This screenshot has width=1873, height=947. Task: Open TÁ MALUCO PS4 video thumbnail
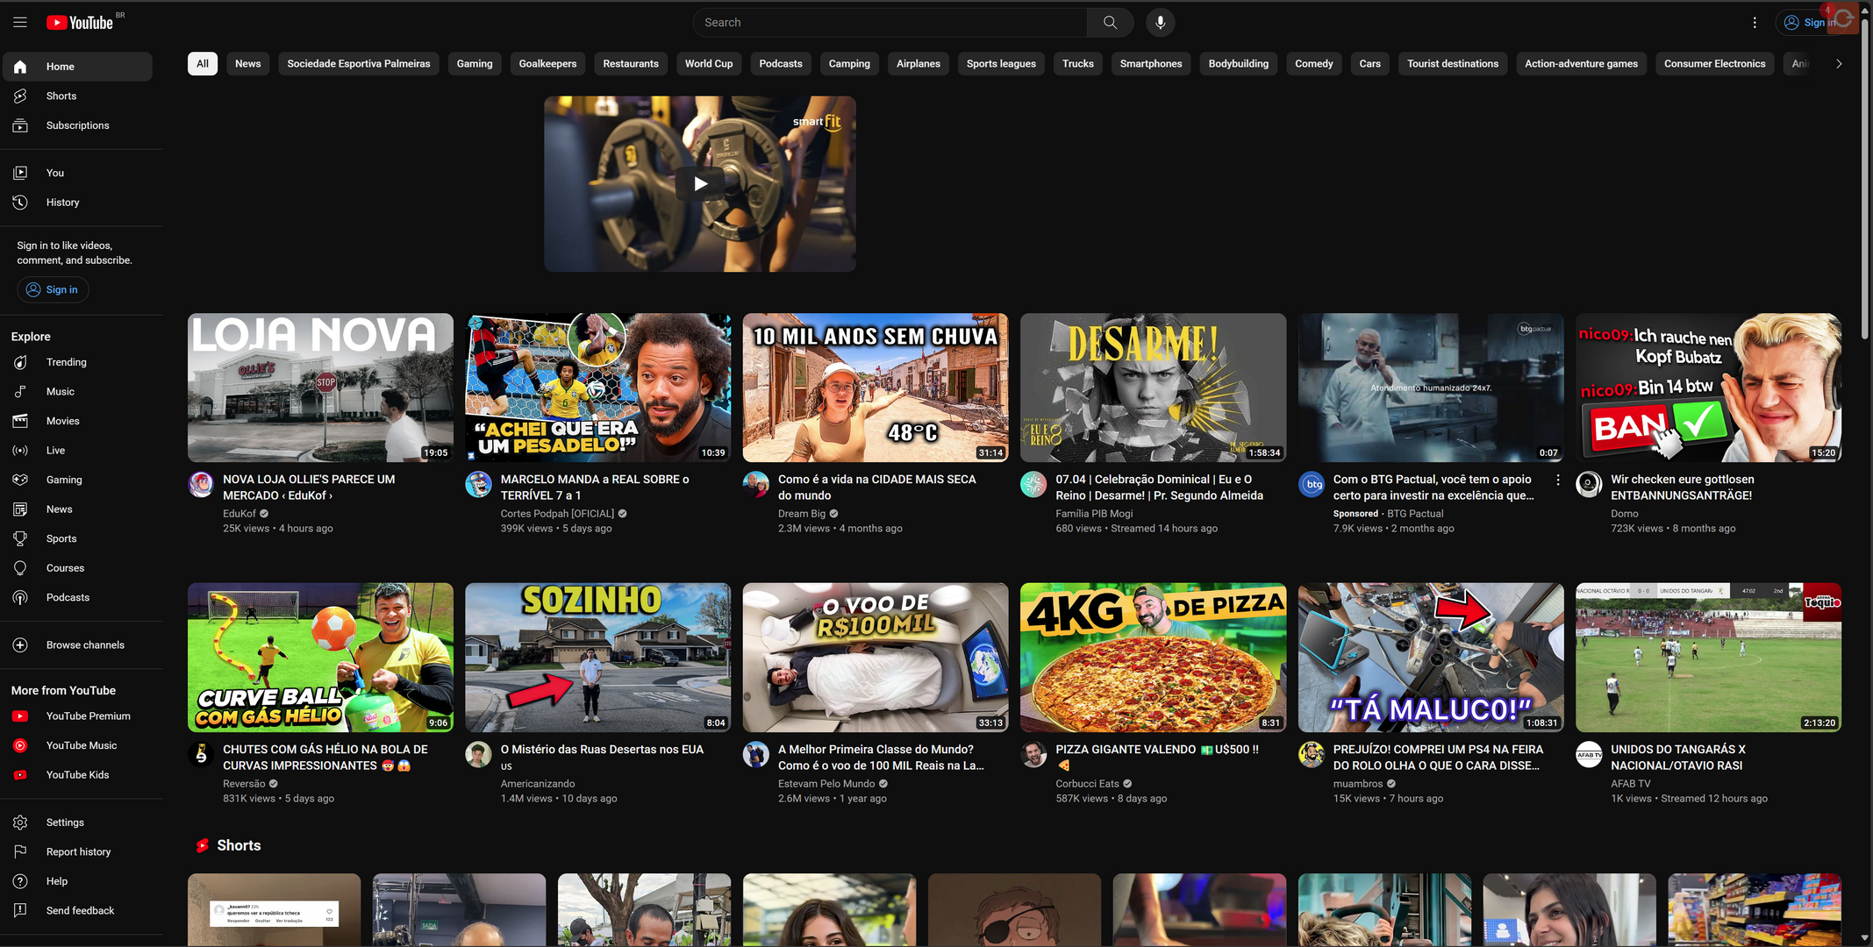(1431, 658)
